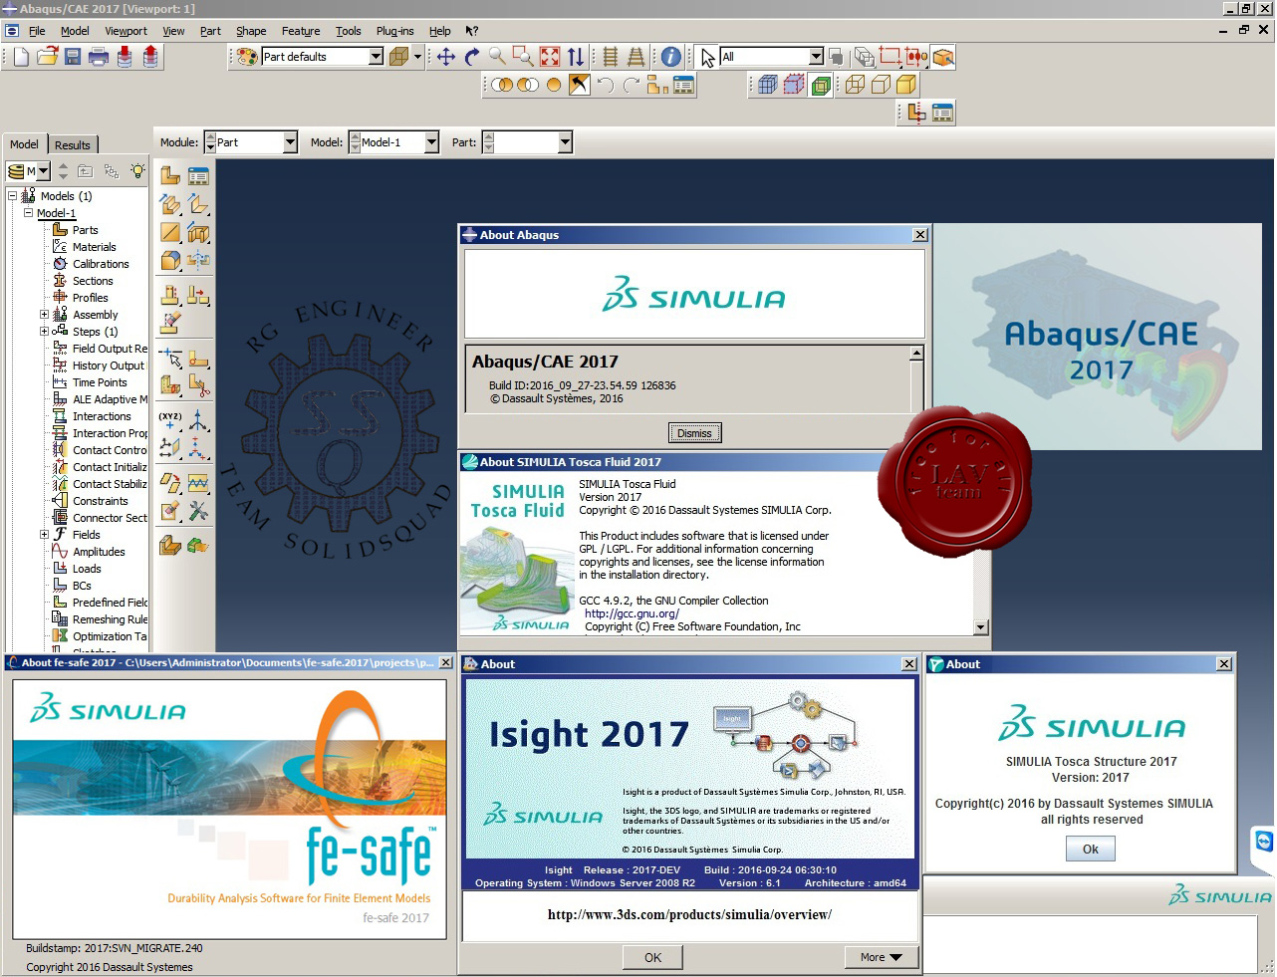Click the Create Round or Fillet tool
The width and height of the screenshot is (1277, 977).
(170, 261)
